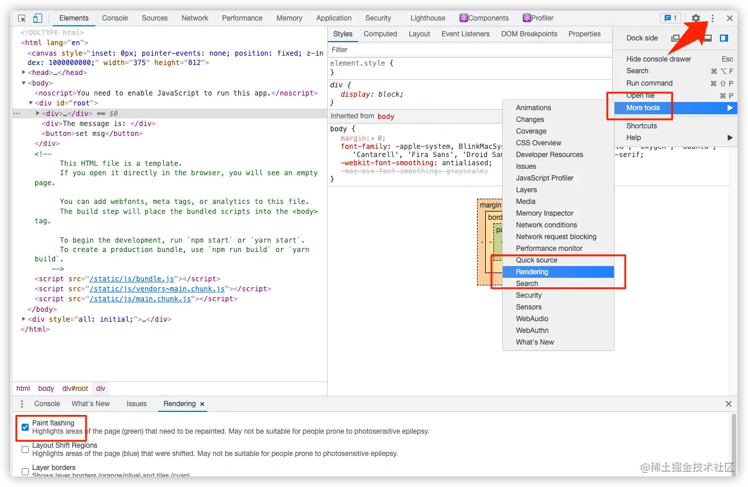Open the Help submenu arrow
This screenshot has width=748, height=487.
pos(730,138)
